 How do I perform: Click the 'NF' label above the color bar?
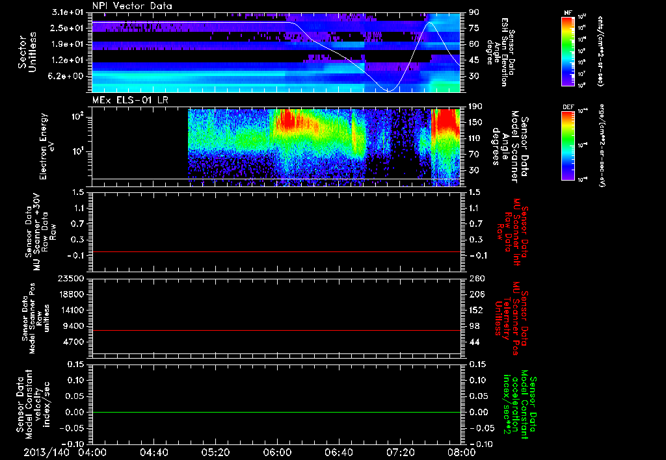(x=568, y=13)
